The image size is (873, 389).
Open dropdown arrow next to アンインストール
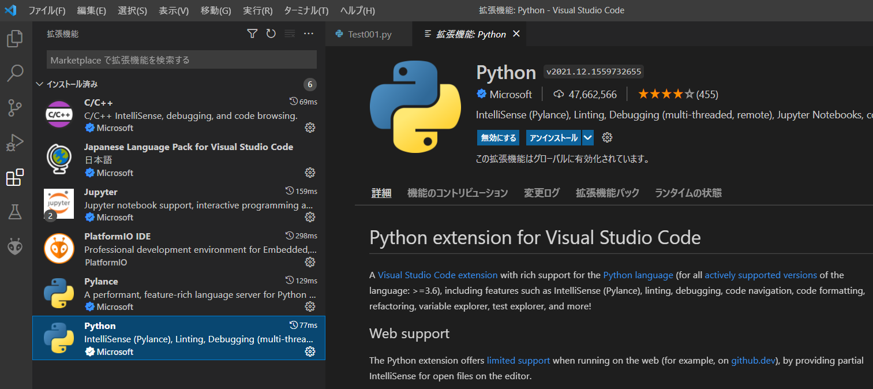[x=587, y=138]
